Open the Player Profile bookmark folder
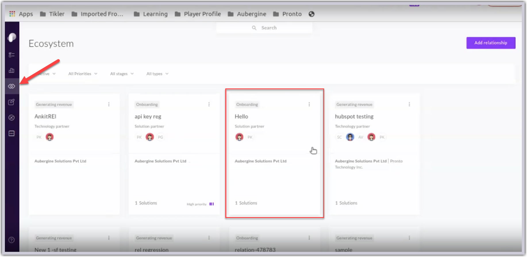The height and width of the screenshot is (257, 527). click(198, 14)
